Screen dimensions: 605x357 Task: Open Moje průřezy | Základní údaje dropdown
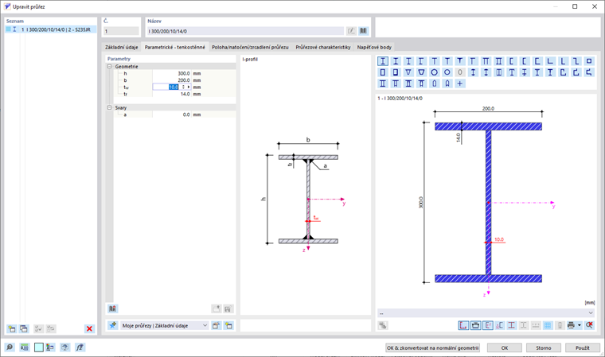164,325
